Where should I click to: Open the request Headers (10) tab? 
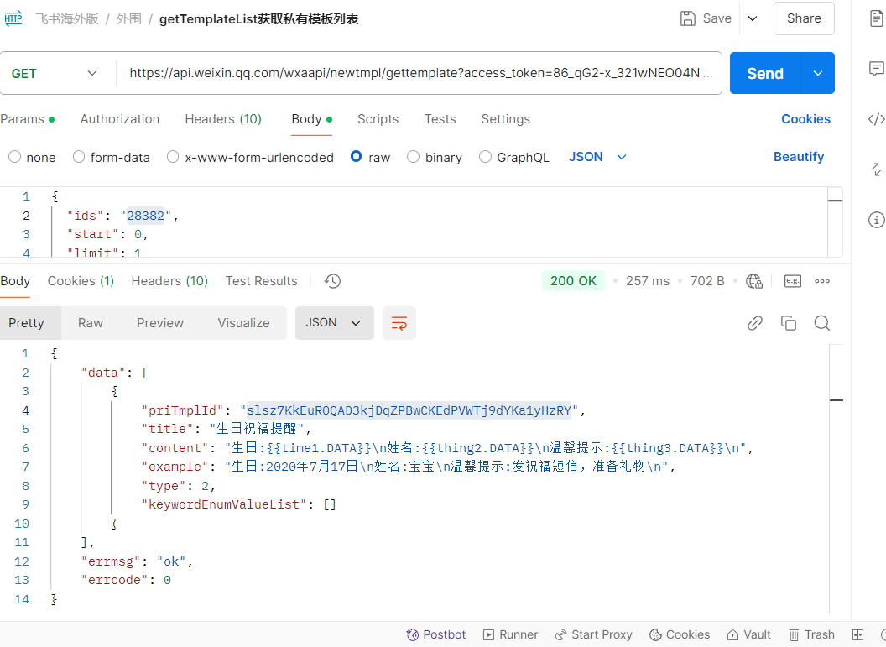[x=223, y=119]
